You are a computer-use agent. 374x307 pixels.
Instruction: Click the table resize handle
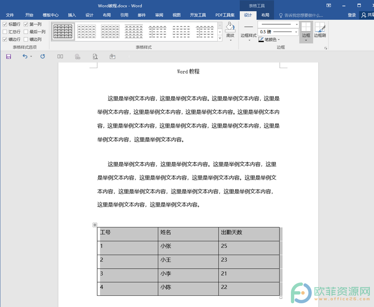tap(281, 297)
